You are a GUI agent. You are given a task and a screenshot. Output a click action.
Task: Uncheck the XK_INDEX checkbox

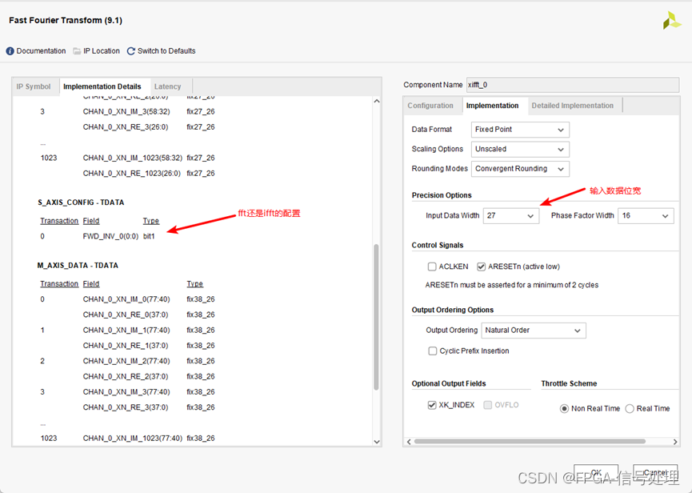[432, 405]
